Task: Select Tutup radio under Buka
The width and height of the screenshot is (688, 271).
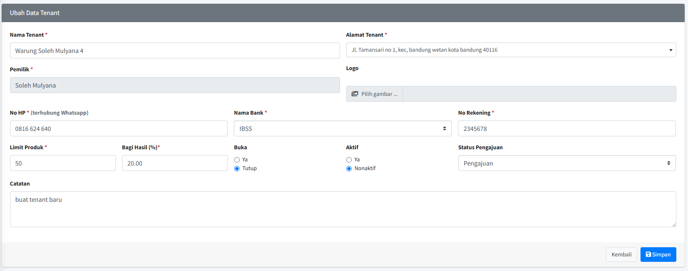Action: pos(237,168)
